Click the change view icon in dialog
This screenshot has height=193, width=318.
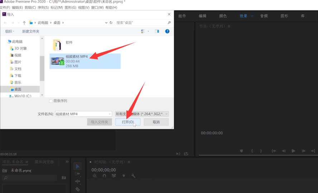tap(143, 31)
